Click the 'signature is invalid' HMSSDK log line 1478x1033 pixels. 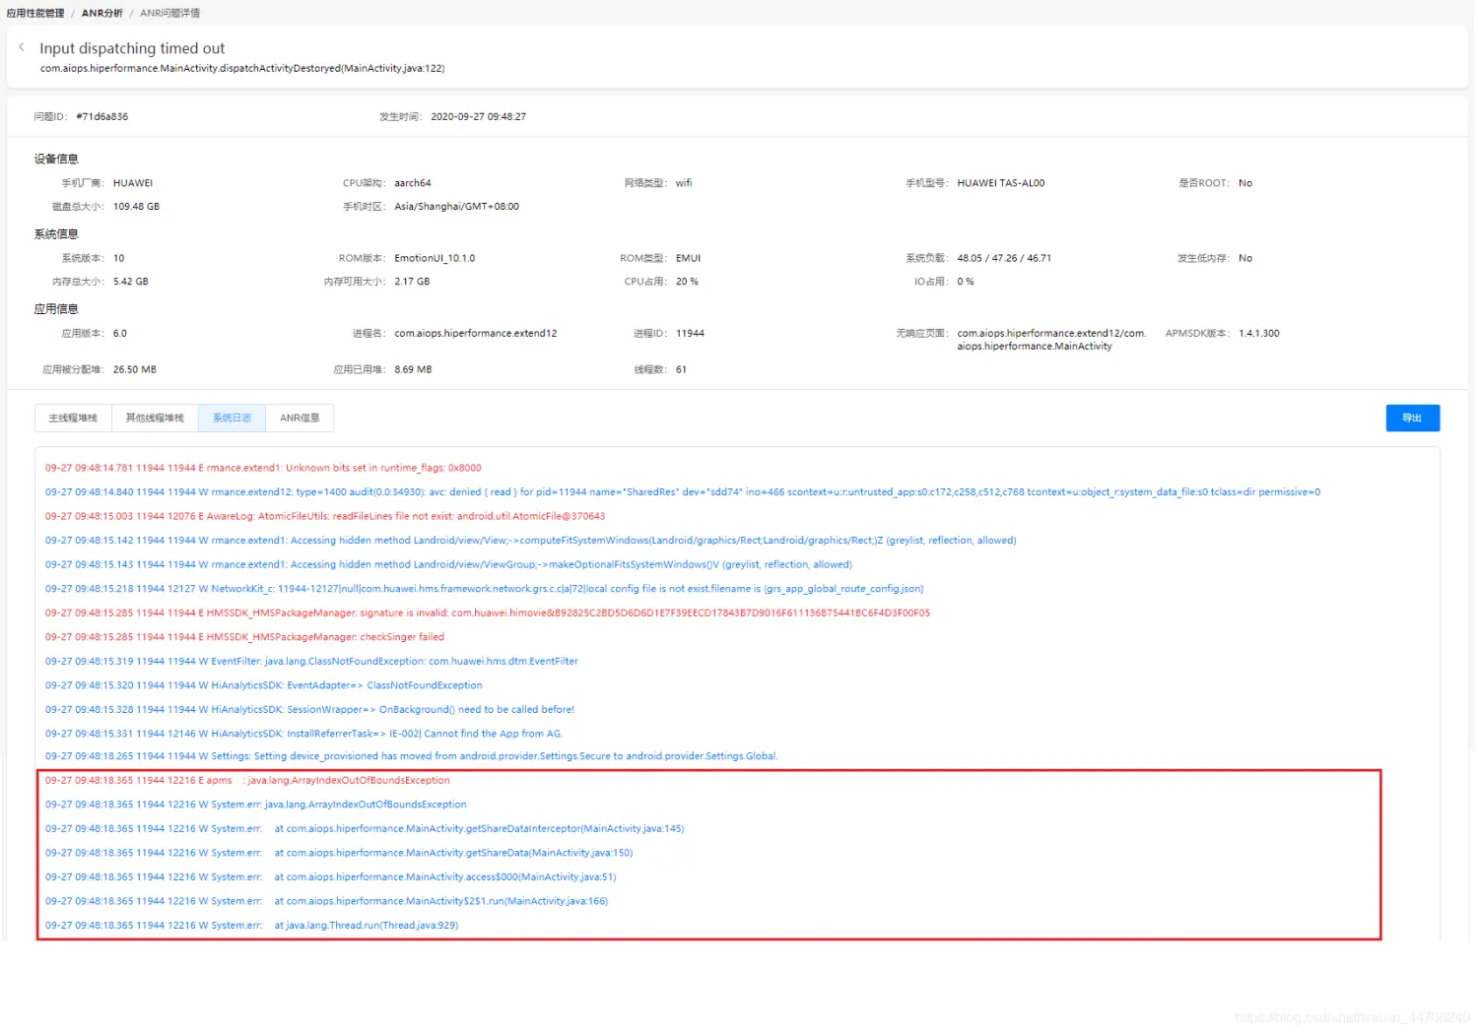[x=487, y=613]
